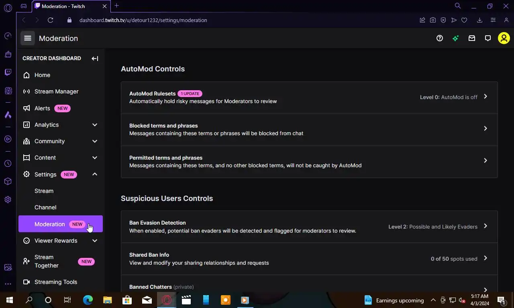Image resolution: width=514 pixels, height=308 pixels.
Task: Open Permitted terms and phrases chevron
Action: tap(485, 160)
